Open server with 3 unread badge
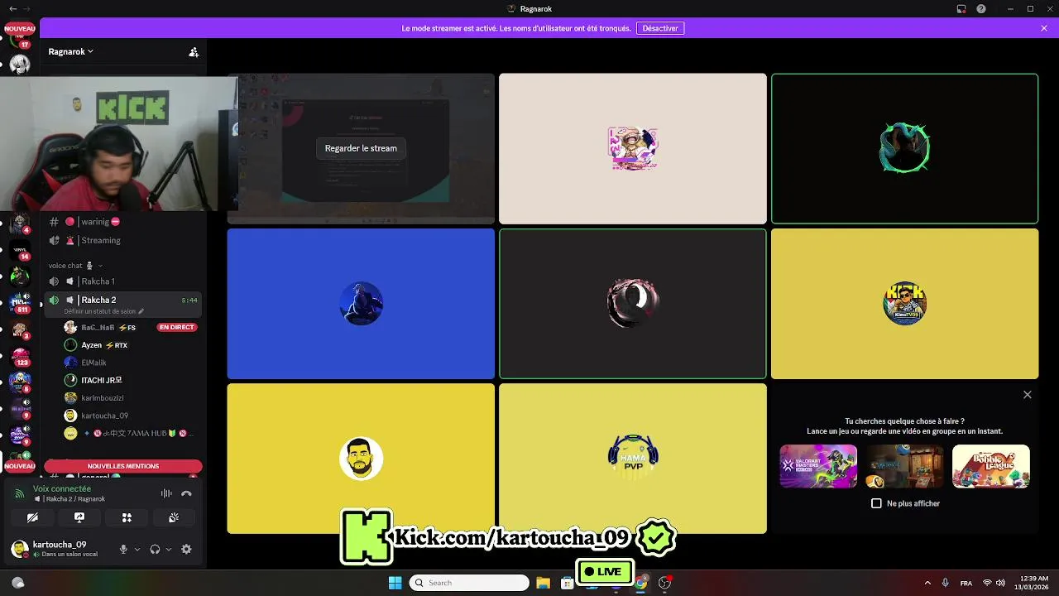The height and width of the screenshot is (596, 1059). [x=20, y=329]
